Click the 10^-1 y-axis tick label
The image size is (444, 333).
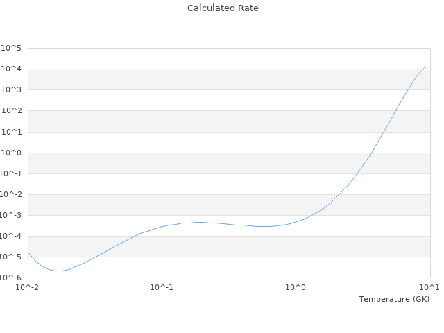[11, 173]
